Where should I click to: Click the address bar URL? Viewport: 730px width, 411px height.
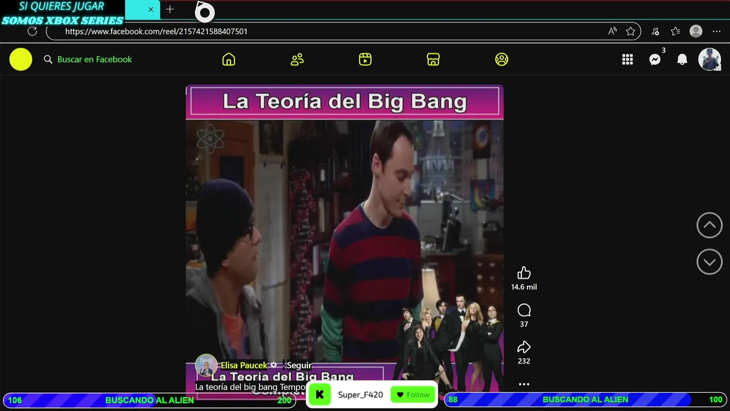pyautogui.click(x=156, y=31)
